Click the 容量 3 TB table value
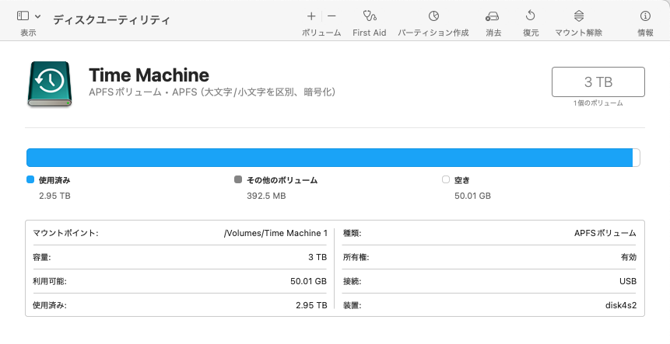 coord(317,257)
